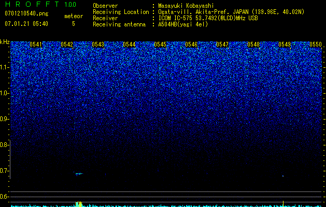
Task: Click the 0547 time marker
Action: click(222, 45)
